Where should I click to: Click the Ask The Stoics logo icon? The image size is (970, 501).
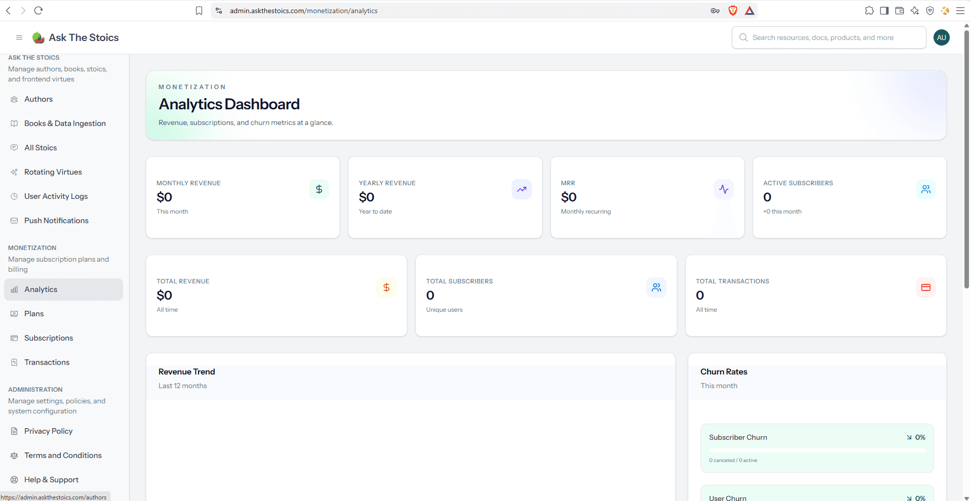click(x=38, y=37)
